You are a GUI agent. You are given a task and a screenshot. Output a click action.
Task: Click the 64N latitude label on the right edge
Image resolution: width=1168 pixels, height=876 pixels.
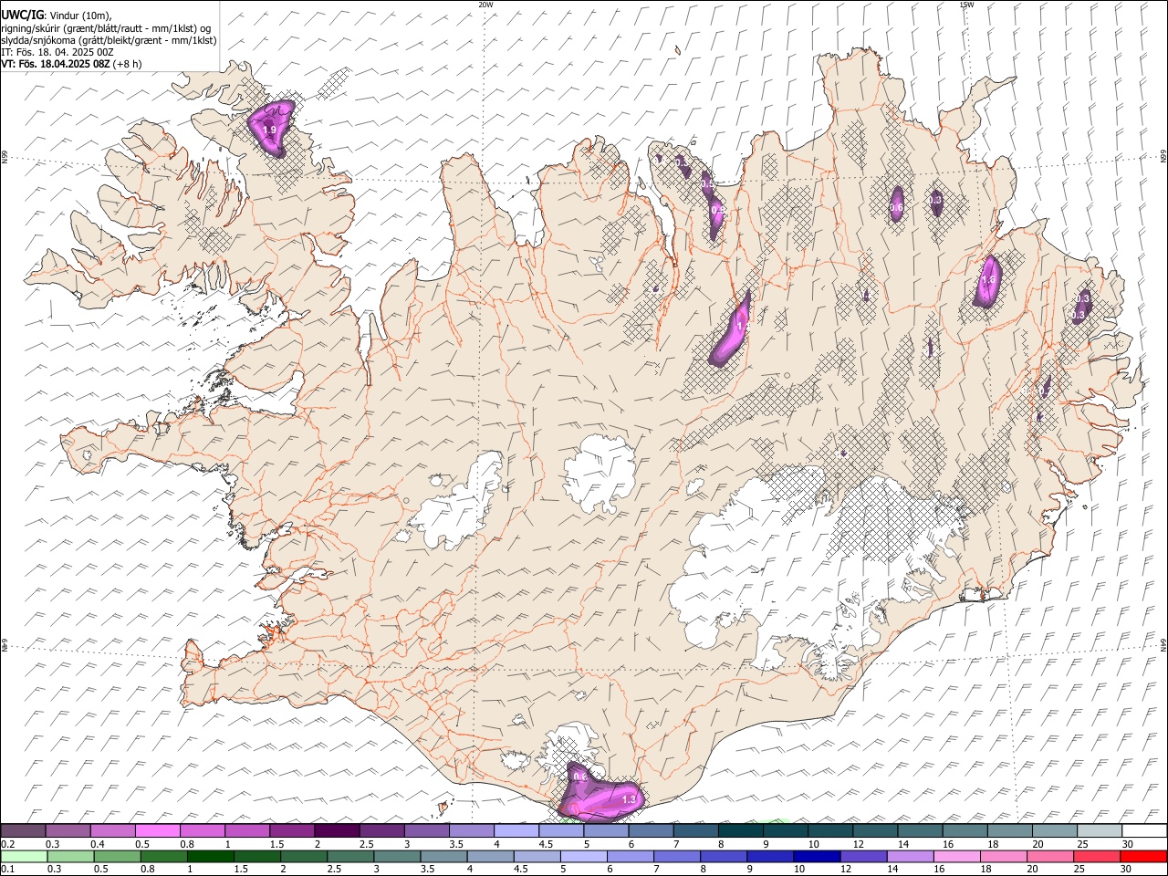(x=1163, y=643)
